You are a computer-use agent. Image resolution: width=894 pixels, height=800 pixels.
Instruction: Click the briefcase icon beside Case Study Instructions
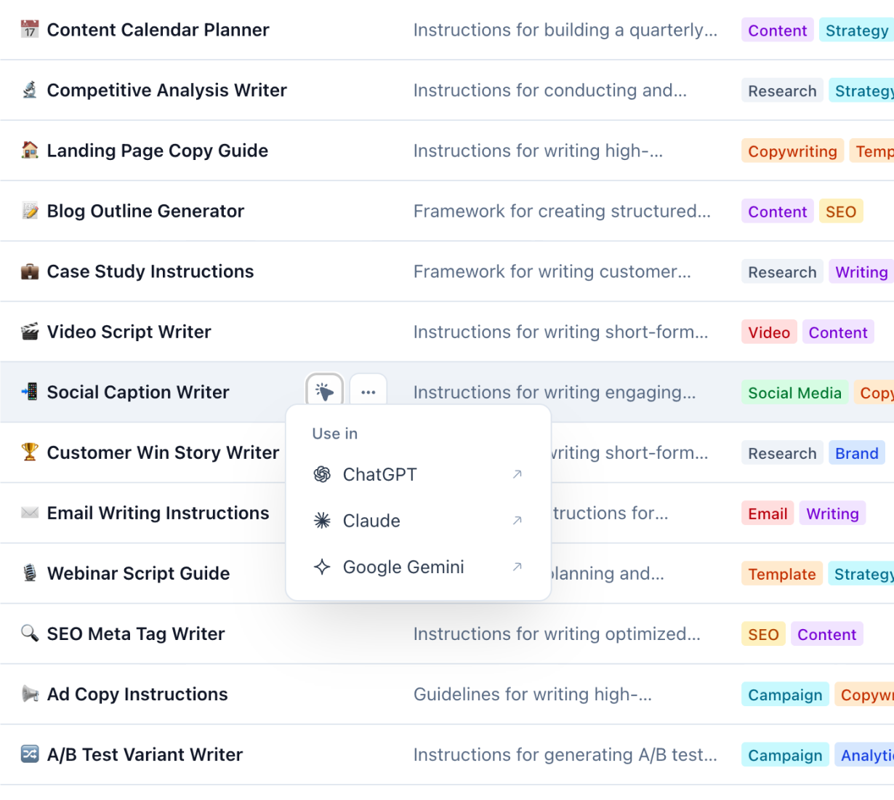29,271
